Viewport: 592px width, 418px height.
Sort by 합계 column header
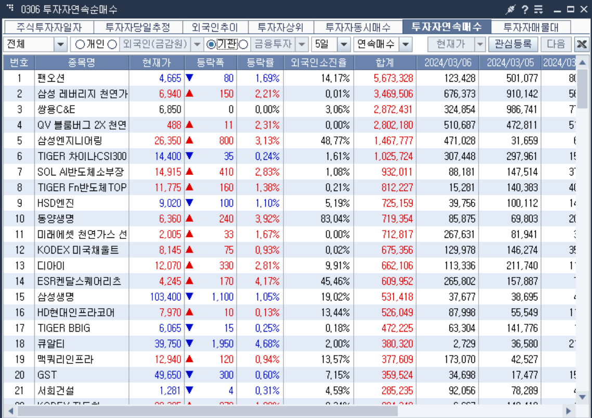tap(385, 63)
